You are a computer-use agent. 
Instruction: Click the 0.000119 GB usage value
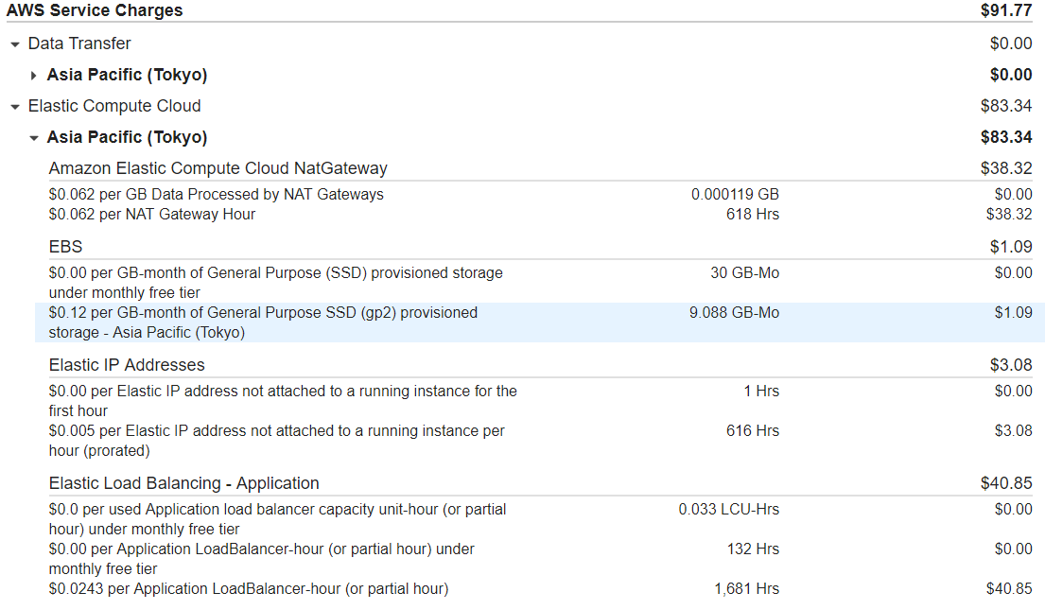pyautogui.click(x=735, y=194)
